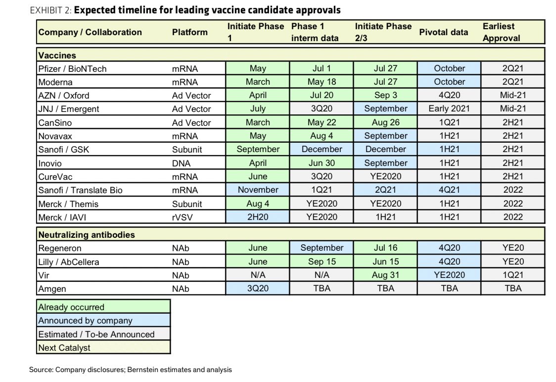Click the 'Sep 15' cell in Lilly row
The width and height of the screenshot is (556, 382).
pos(322,262)
